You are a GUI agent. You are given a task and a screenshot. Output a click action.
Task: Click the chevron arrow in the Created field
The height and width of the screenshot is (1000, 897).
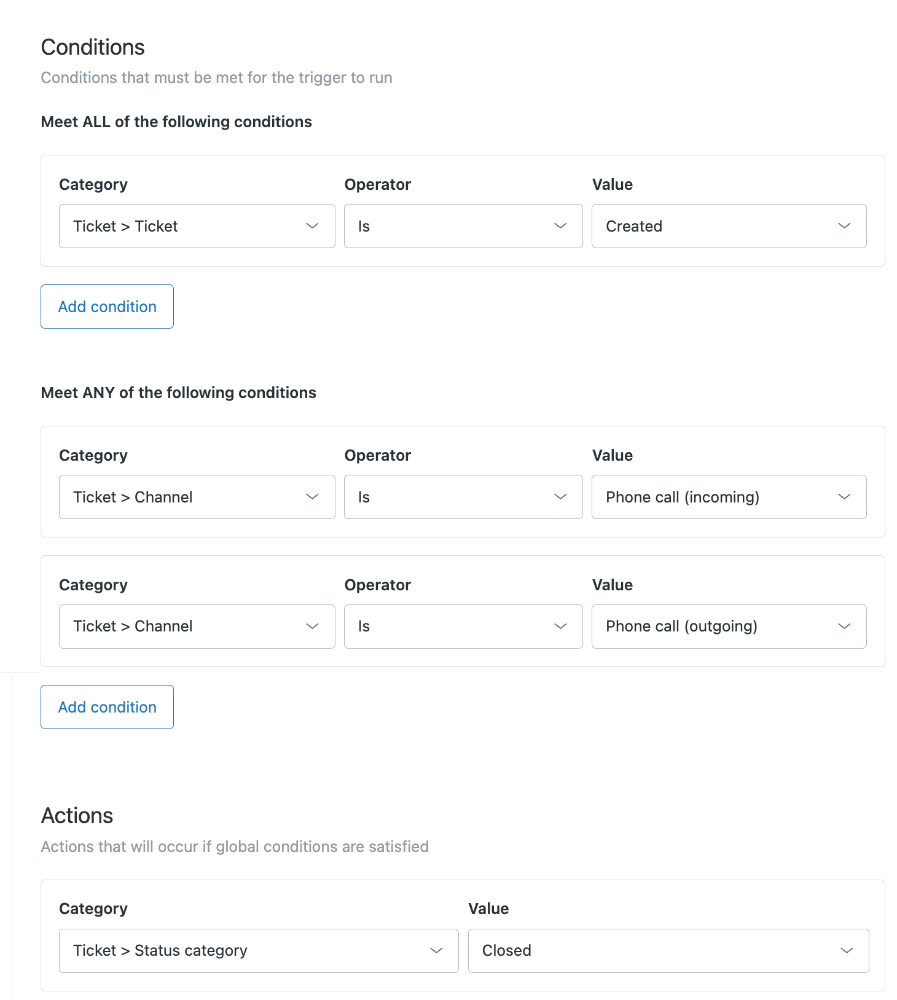point(845,226)
